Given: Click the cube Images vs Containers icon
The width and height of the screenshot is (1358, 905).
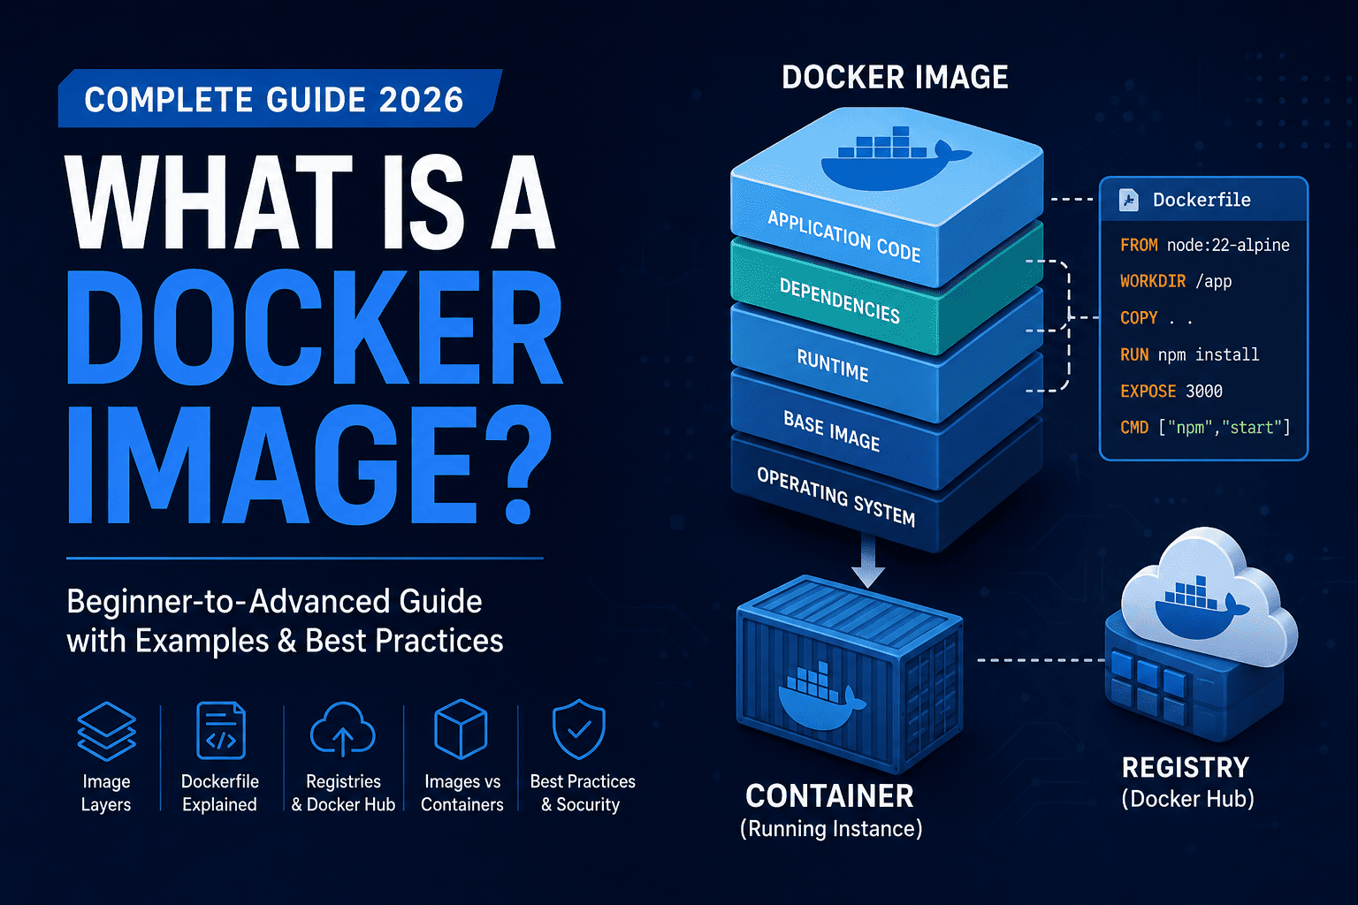Looking at the screenshot, I should [x=462, y=730].
